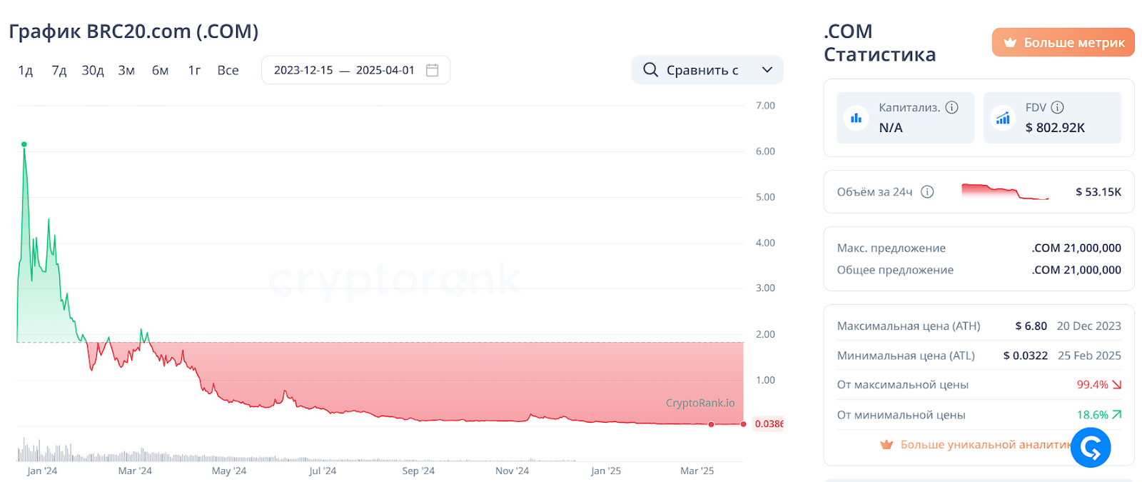The height and width of the screenshot is (482, 1142).
Task: Click the crown icon before Больше уникальной аналитики
Action: click(886, 444)
